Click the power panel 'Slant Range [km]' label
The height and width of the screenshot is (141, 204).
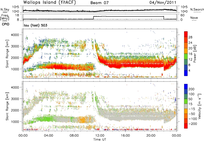tap(7, 54)
